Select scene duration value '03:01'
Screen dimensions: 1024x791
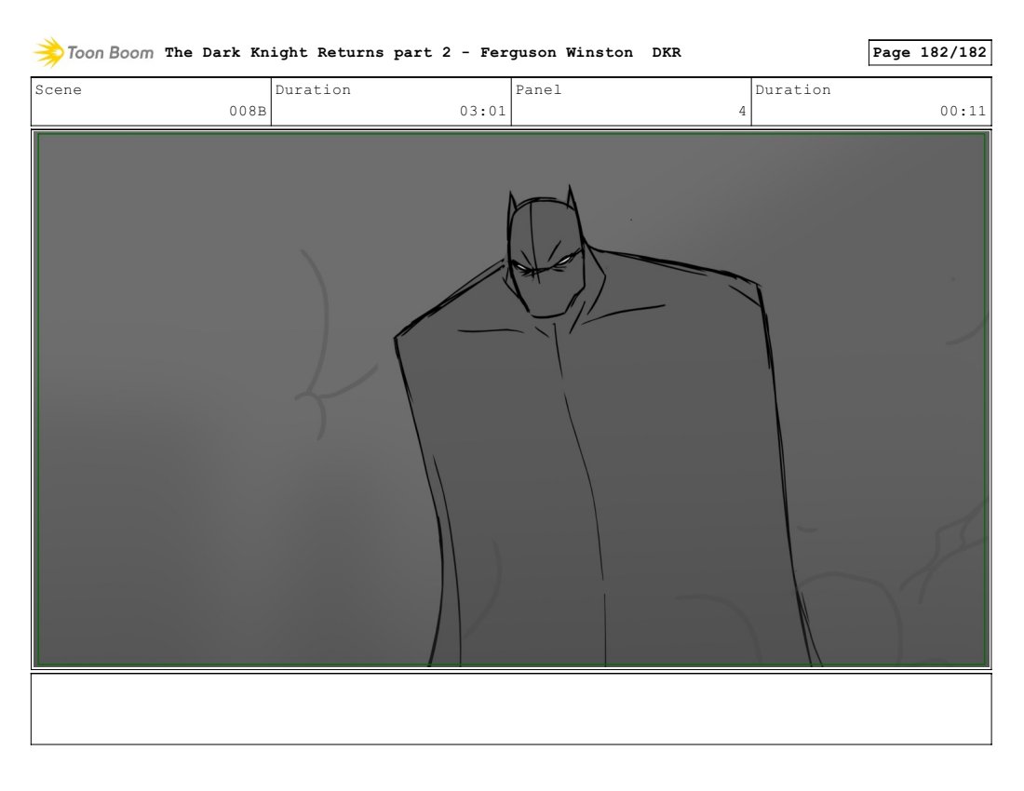(482, 111)
